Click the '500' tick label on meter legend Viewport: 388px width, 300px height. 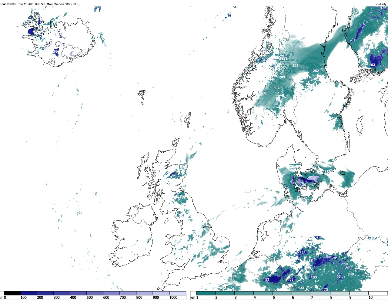89,298
